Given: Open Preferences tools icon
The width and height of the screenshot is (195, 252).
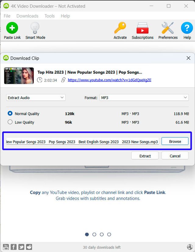Looking at the screenshot, I should 168,28.
